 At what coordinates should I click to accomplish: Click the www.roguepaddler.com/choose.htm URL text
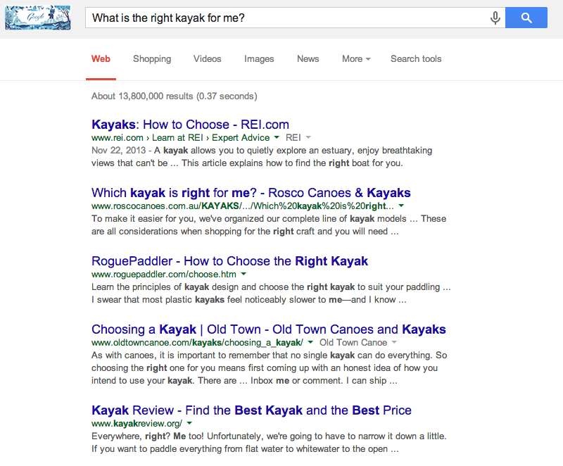164,275
